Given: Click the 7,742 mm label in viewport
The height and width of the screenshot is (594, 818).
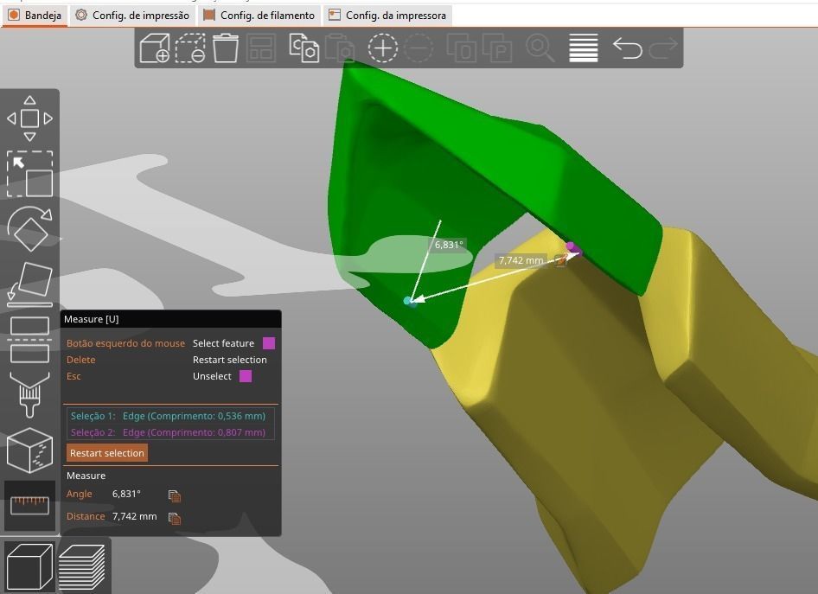Looking at the screenshot, I should pos(521,259).
